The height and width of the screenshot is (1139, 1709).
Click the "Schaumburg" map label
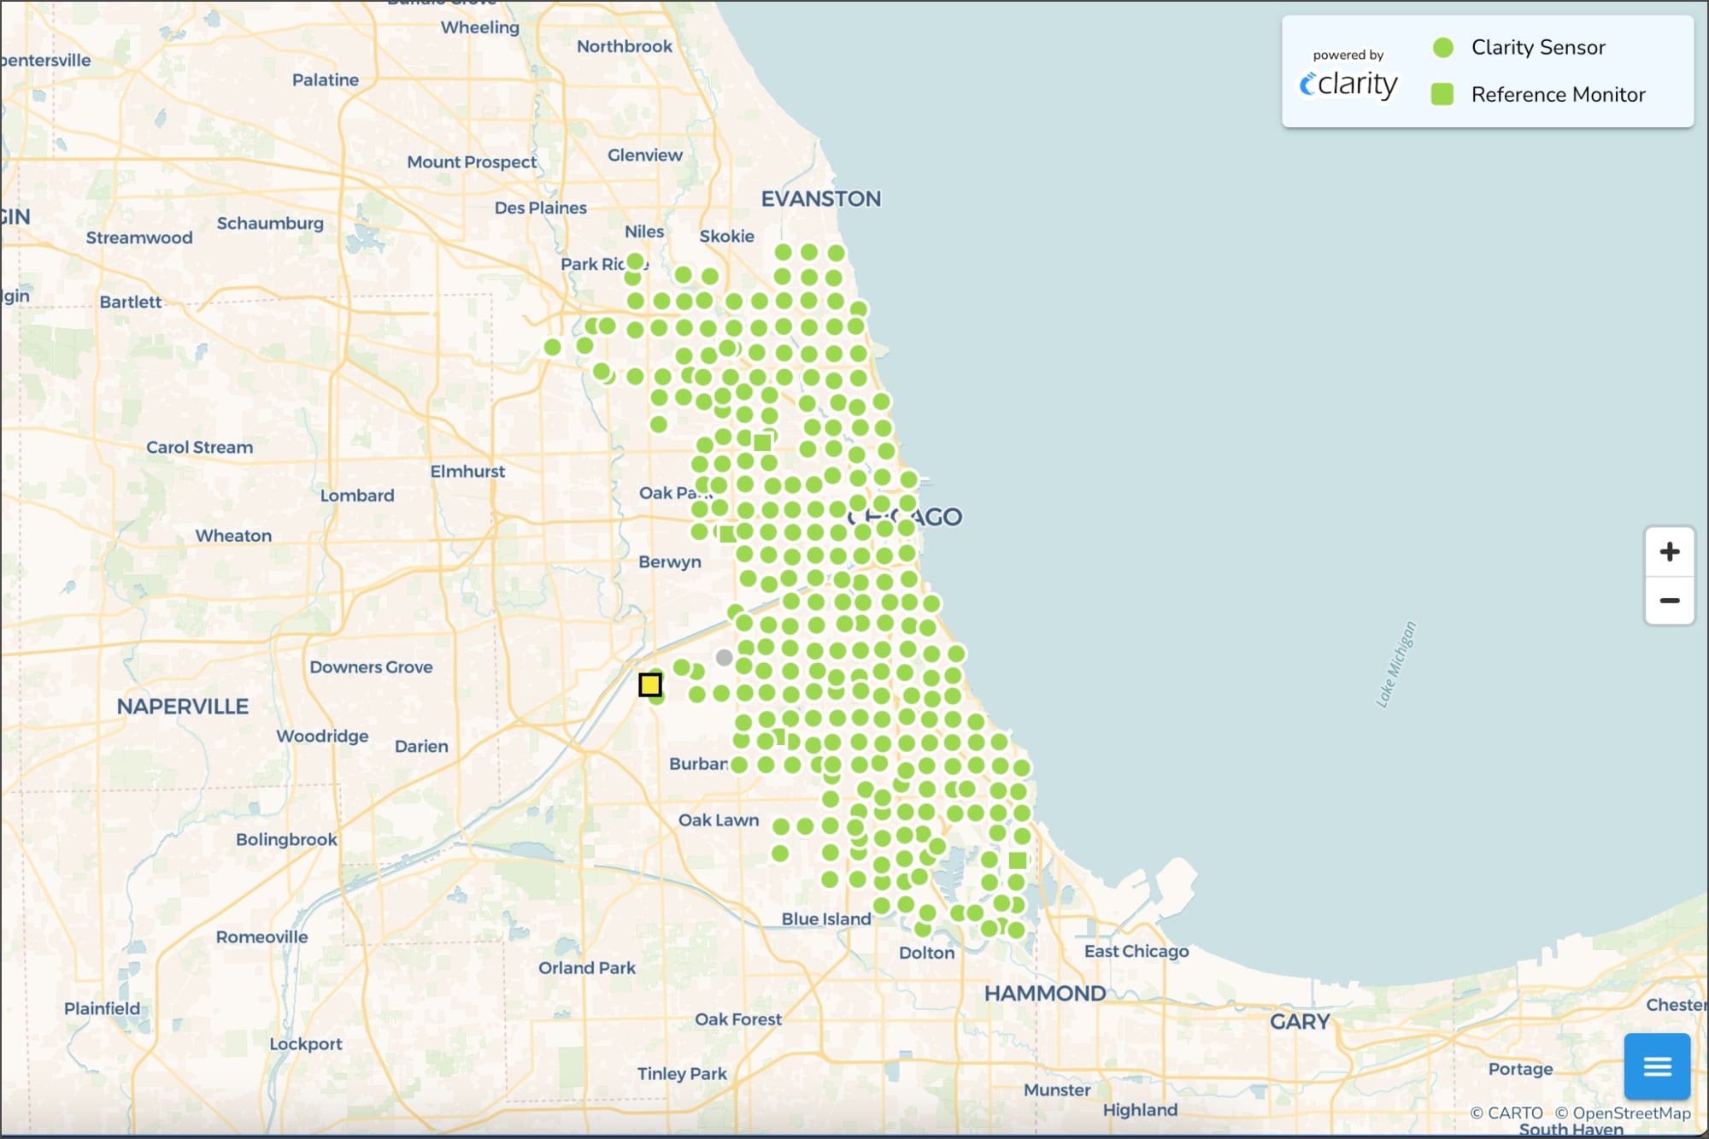pos(270,224)
